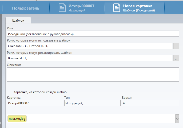
Task: Open the письмо.jpg file dropdown arrow
Action: (x=177, y=119)
